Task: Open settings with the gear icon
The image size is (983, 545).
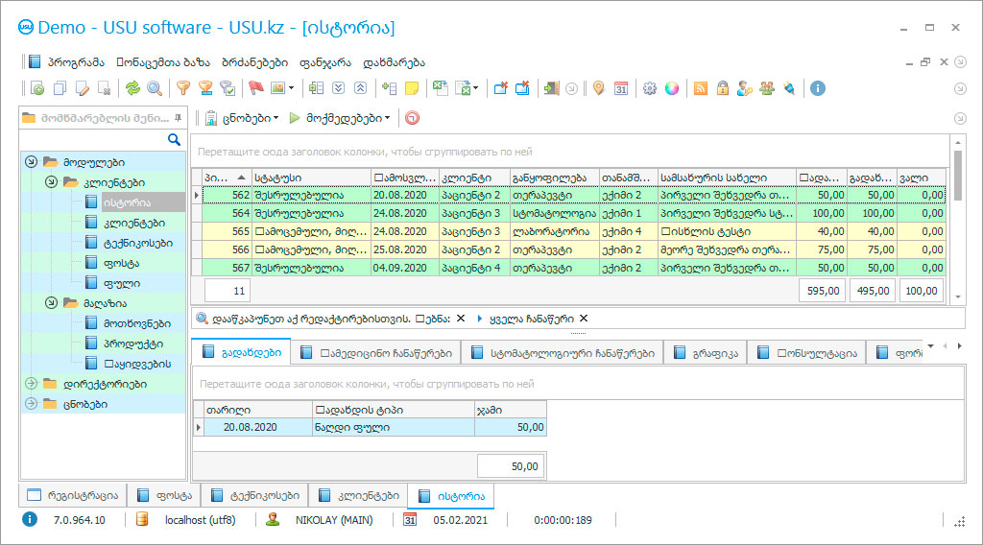Action: coord(650,88)
